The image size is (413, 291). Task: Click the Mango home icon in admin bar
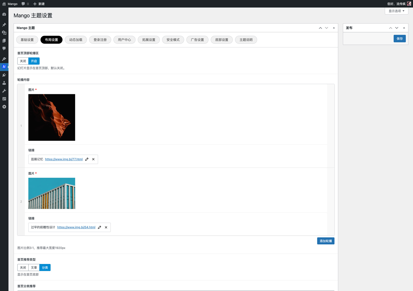point(4,4)
